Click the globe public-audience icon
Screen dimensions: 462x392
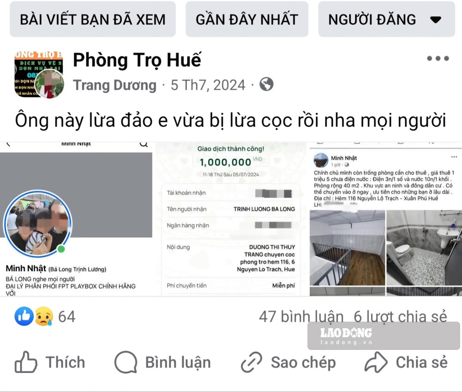point(267,84)
